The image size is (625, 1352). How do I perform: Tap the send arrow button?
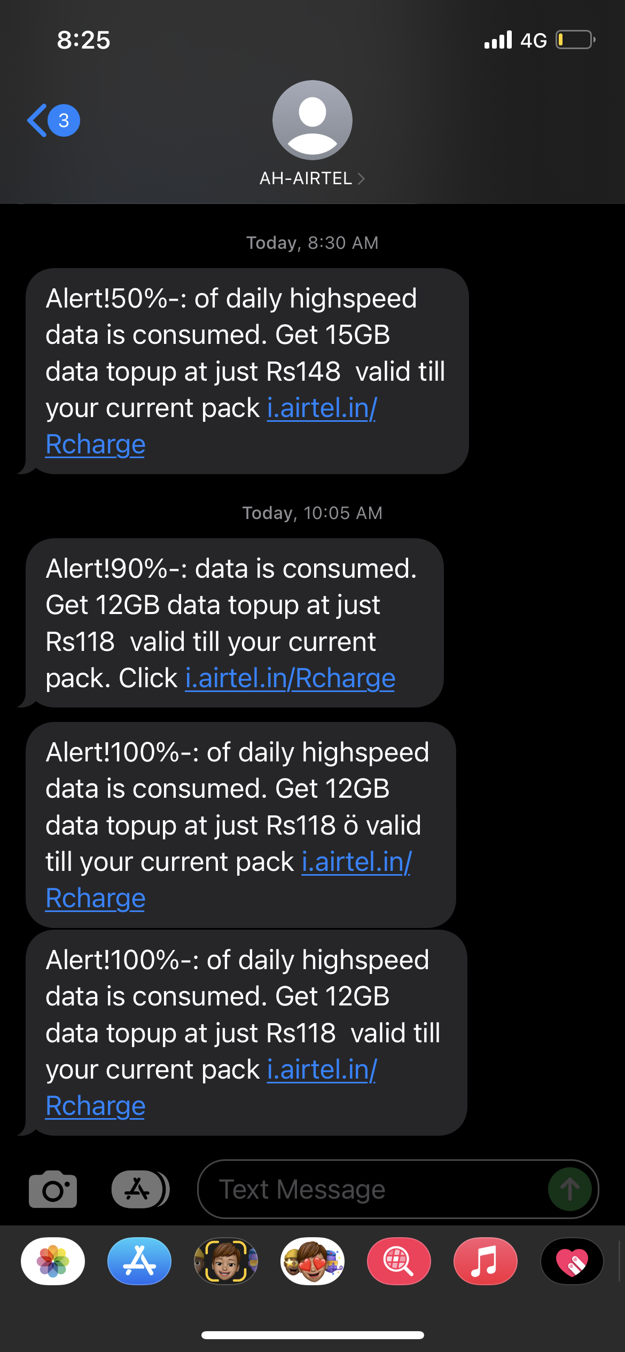pos(569,1189)
